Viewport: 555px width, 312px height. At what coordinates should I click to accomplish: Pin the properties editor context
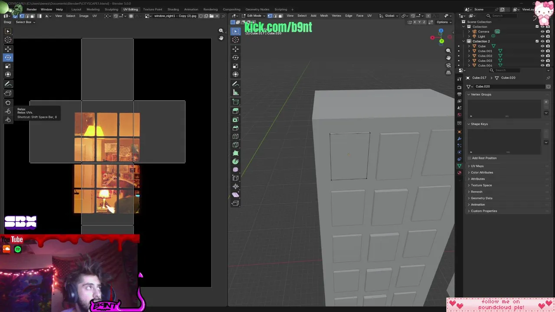[548, 78]
